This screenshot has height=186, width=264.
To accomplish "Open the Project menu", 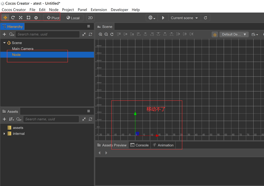I will point(68,10).
